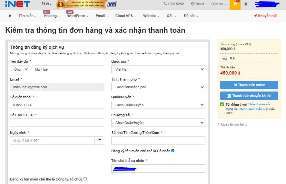The image size is (286, 184).
Task: Click the Ngày sinh date field
Action: 52,141
